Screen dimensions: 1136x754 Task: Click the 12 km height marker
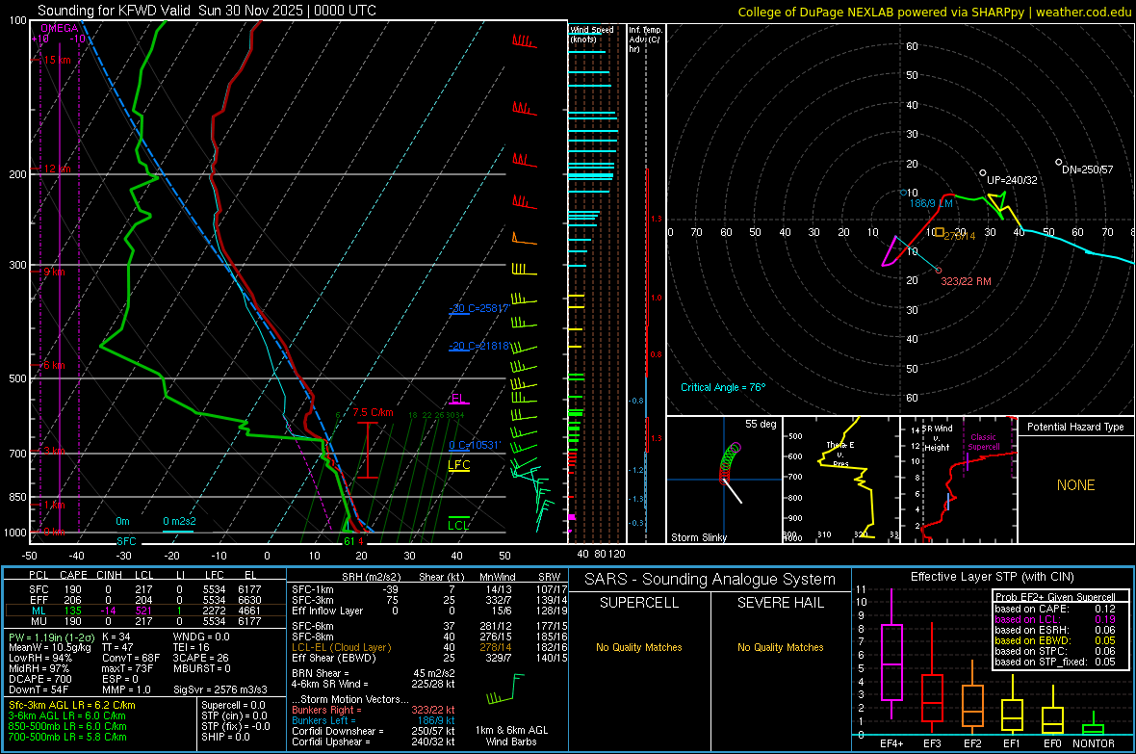coord(56,169)
